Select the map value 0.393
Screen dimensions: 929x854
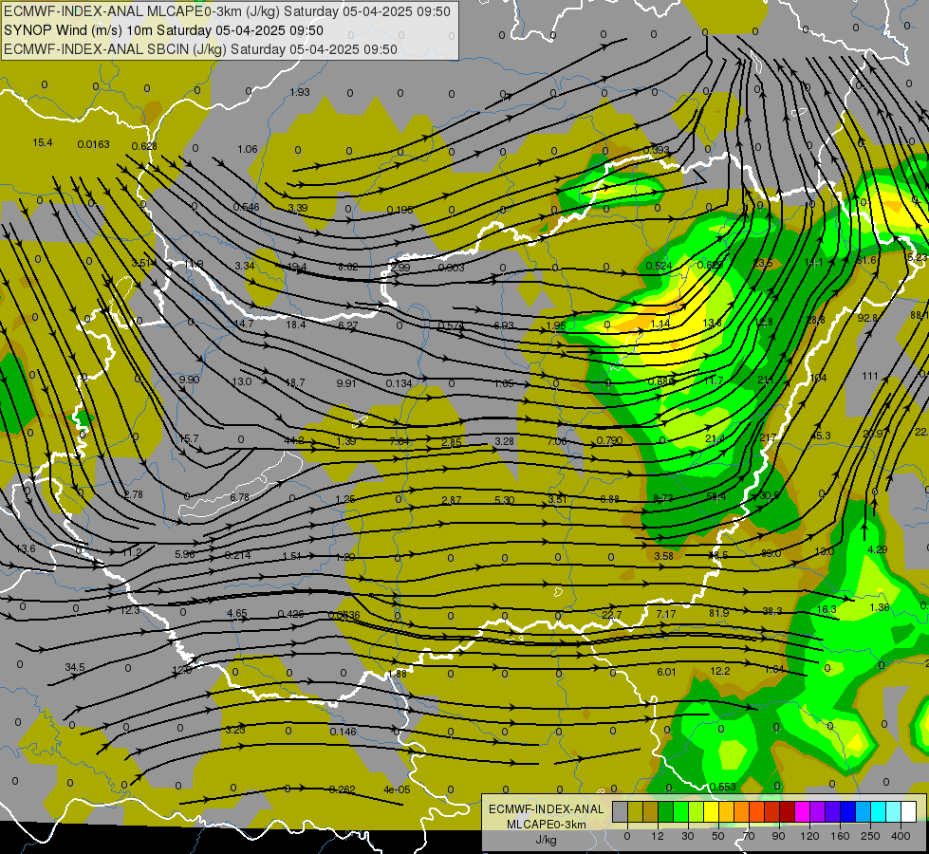pos(656,150)
